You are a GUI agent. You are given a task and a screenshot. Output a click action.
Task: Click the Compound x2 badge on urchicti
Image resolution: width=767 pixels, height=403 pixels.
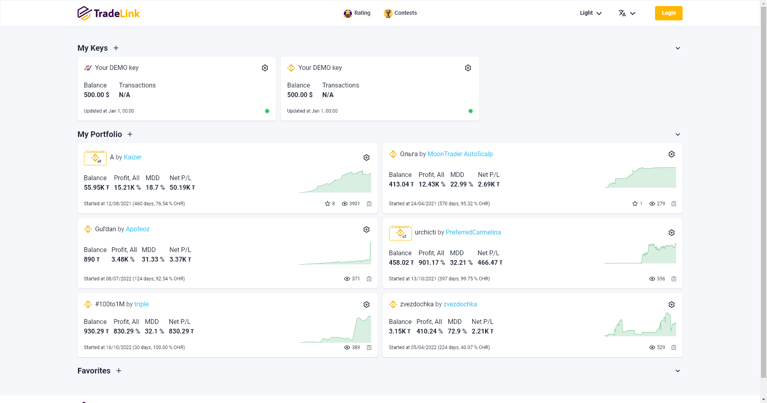[400, 232]
